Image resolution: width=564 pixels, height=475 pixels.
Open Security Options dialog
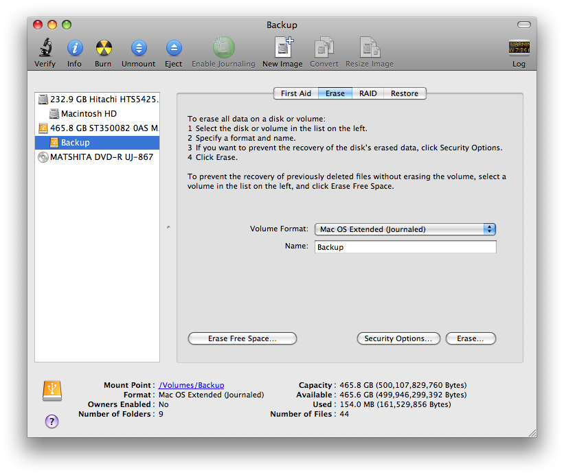click(x=398, y=338)
